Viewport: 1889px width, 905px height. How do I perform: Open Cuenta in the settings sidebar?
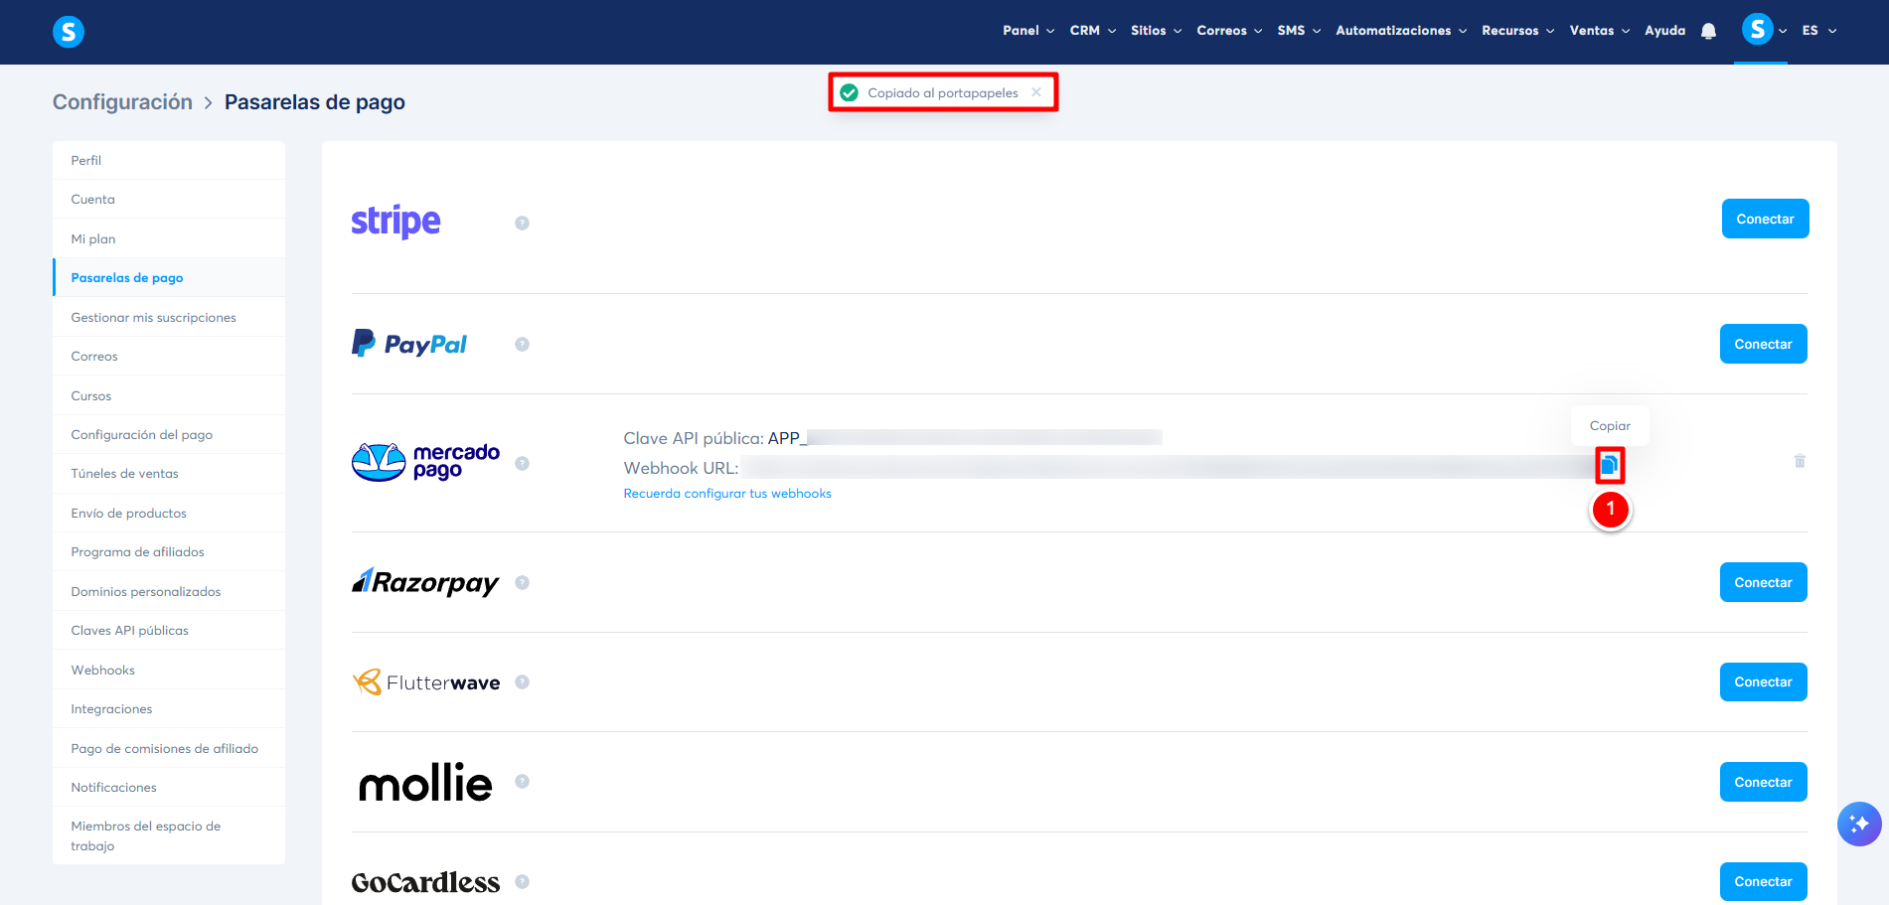point(169,200)
